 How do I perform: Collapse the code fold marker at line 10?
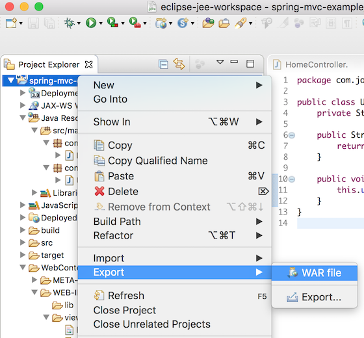(292, 179)
